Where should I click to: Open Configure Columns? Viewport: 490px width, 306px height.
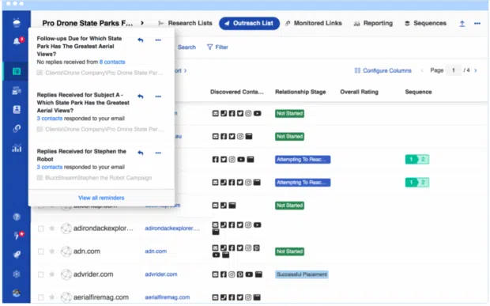click(383, 70)
